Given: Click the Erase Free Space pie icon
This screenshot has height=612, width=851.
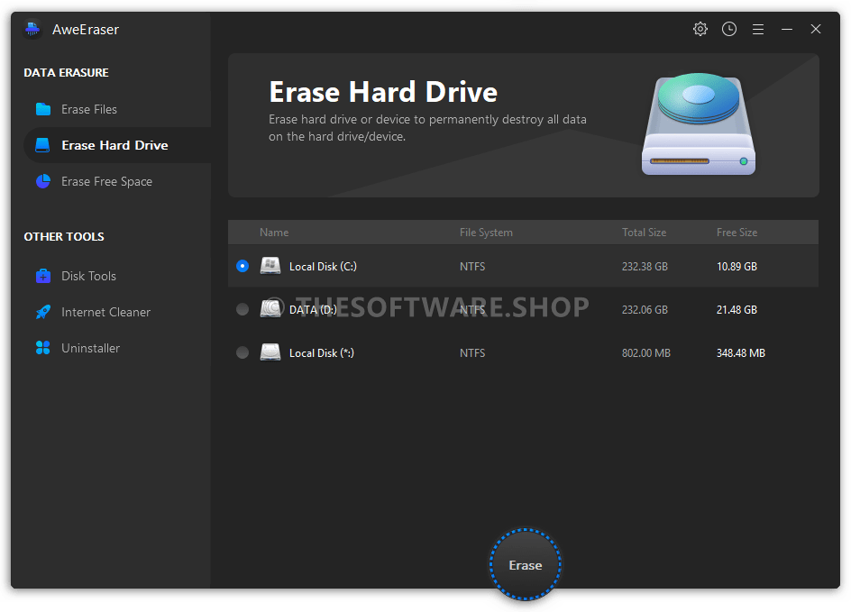Looking at the screenshot, I should (43, 181).
